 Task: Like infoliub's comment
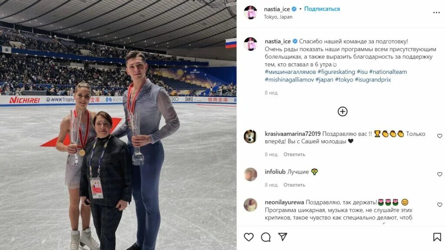[440, 174]
